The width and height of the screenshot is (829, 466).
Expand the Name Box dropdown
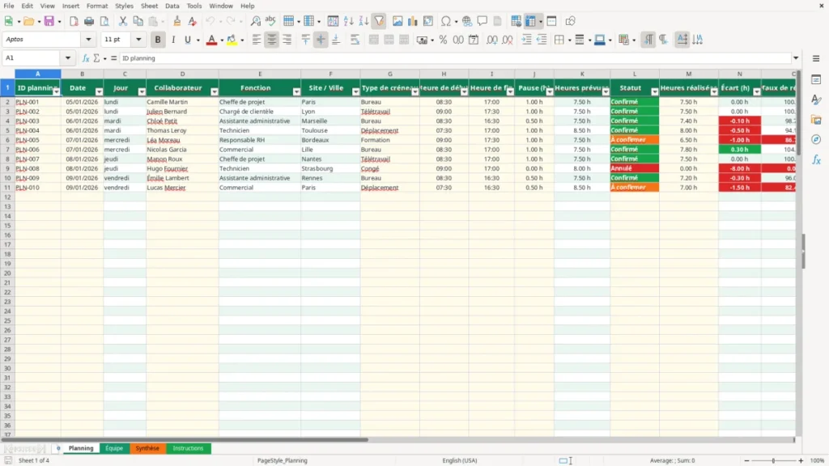pos(68,58)
